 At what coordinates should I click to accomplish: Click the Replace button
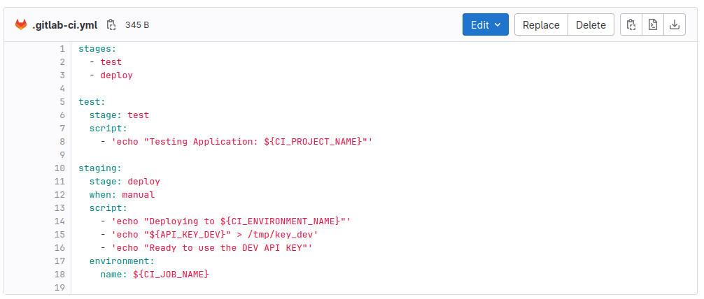pyautogui.click(x=541, y=25)
